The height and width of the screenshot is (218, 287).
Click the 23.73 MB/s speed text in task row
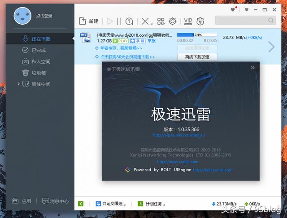(x=234, y=38)
